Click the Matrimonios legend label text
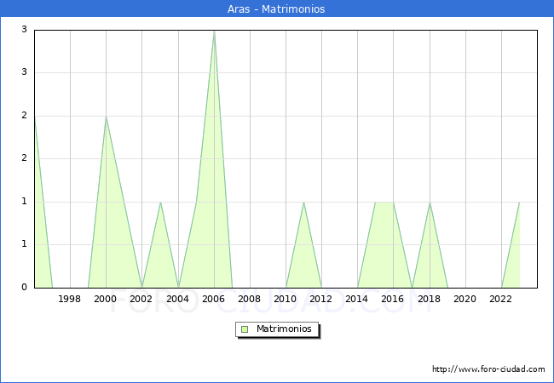554x383 pixels. (283, 329)
